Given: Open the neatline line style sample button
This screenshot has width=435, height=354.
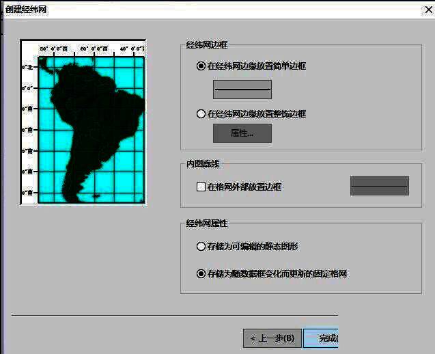Looking at the screenshot, I should pos(379,186).
